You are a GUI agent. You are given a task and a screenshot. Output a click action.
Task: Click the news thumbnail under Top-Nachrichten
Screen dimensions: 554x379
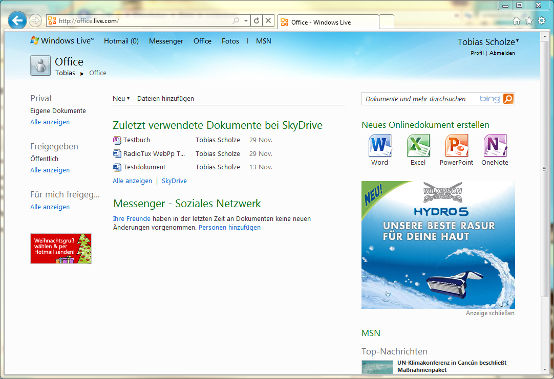377,367
